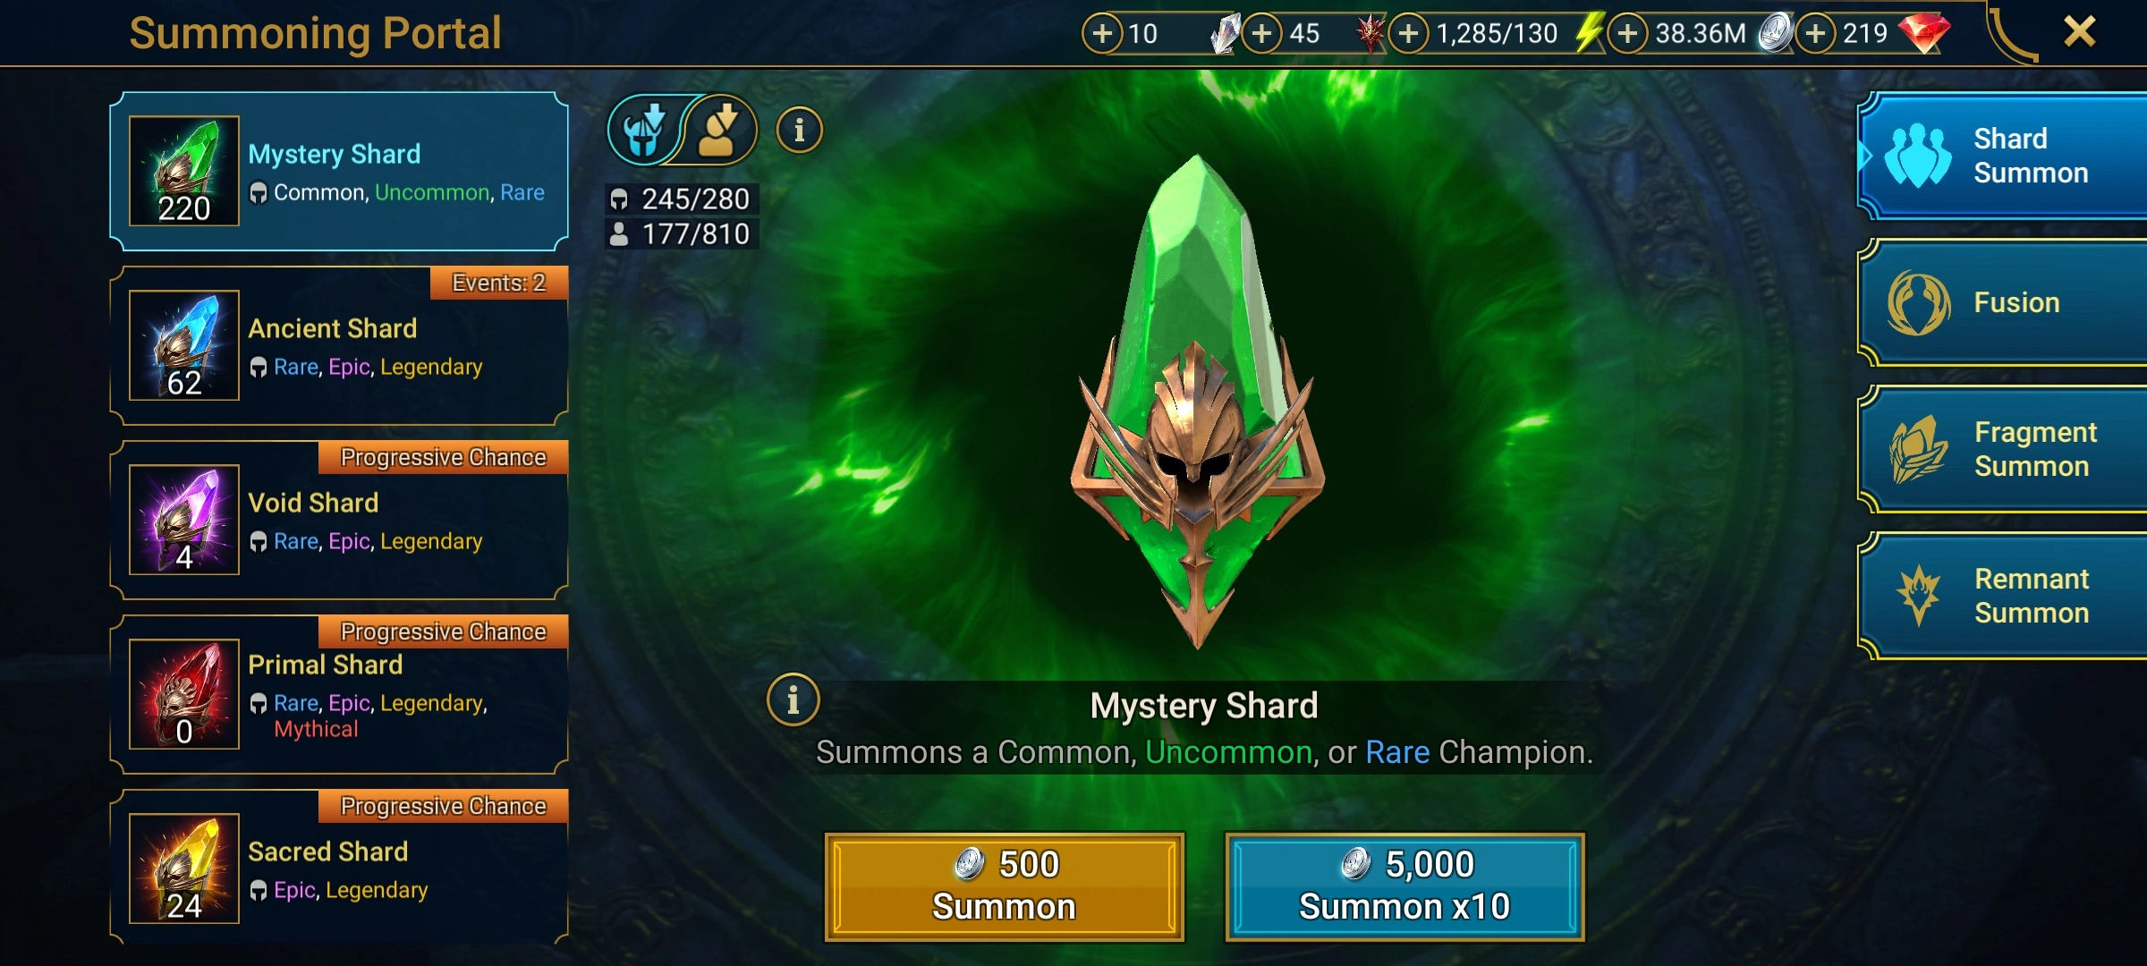Select the Void Shard entry
The height and width of the screenshot is (966, 2147).
tap(339, 520)
